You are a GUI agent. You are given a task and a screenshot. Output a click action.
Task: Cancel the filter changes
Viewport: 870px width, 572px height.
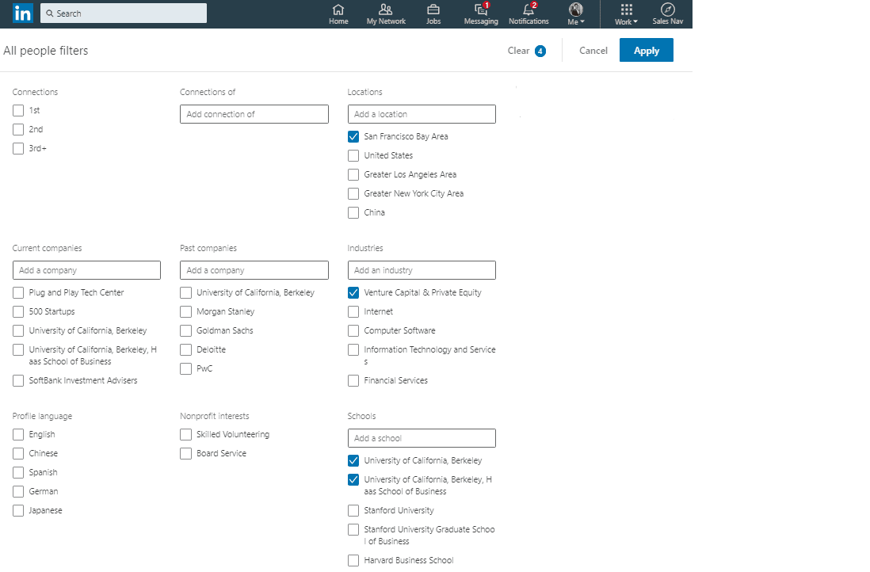(x=593, y=50)
